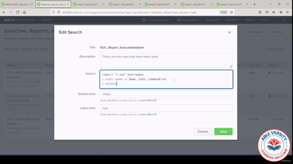Click the Disabled status lock icon for ExcessiveFailedLogins
Viewport: 293px width, 164px height.
pyautogui.click(x=270, y=72)
